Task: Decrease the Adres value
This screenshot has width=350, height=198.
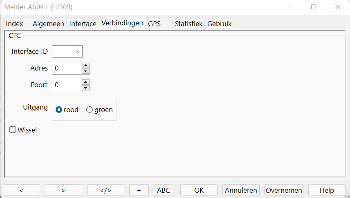Action: [x=85, y=71]
